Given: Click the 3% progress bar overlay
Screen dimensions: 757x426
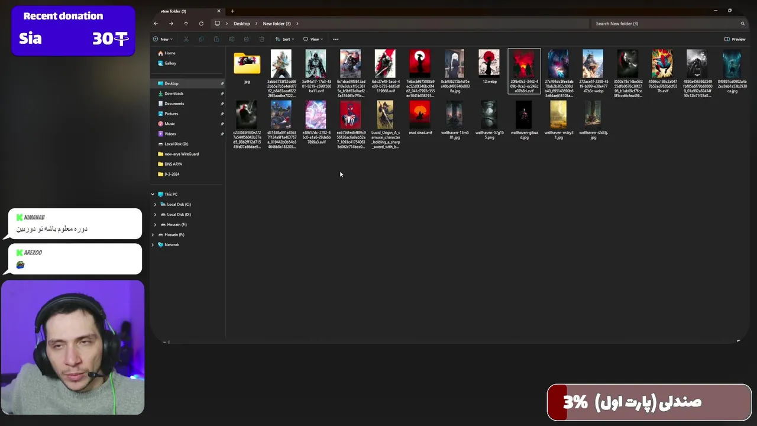Looking at the screenshot, I should click(649, 402).
